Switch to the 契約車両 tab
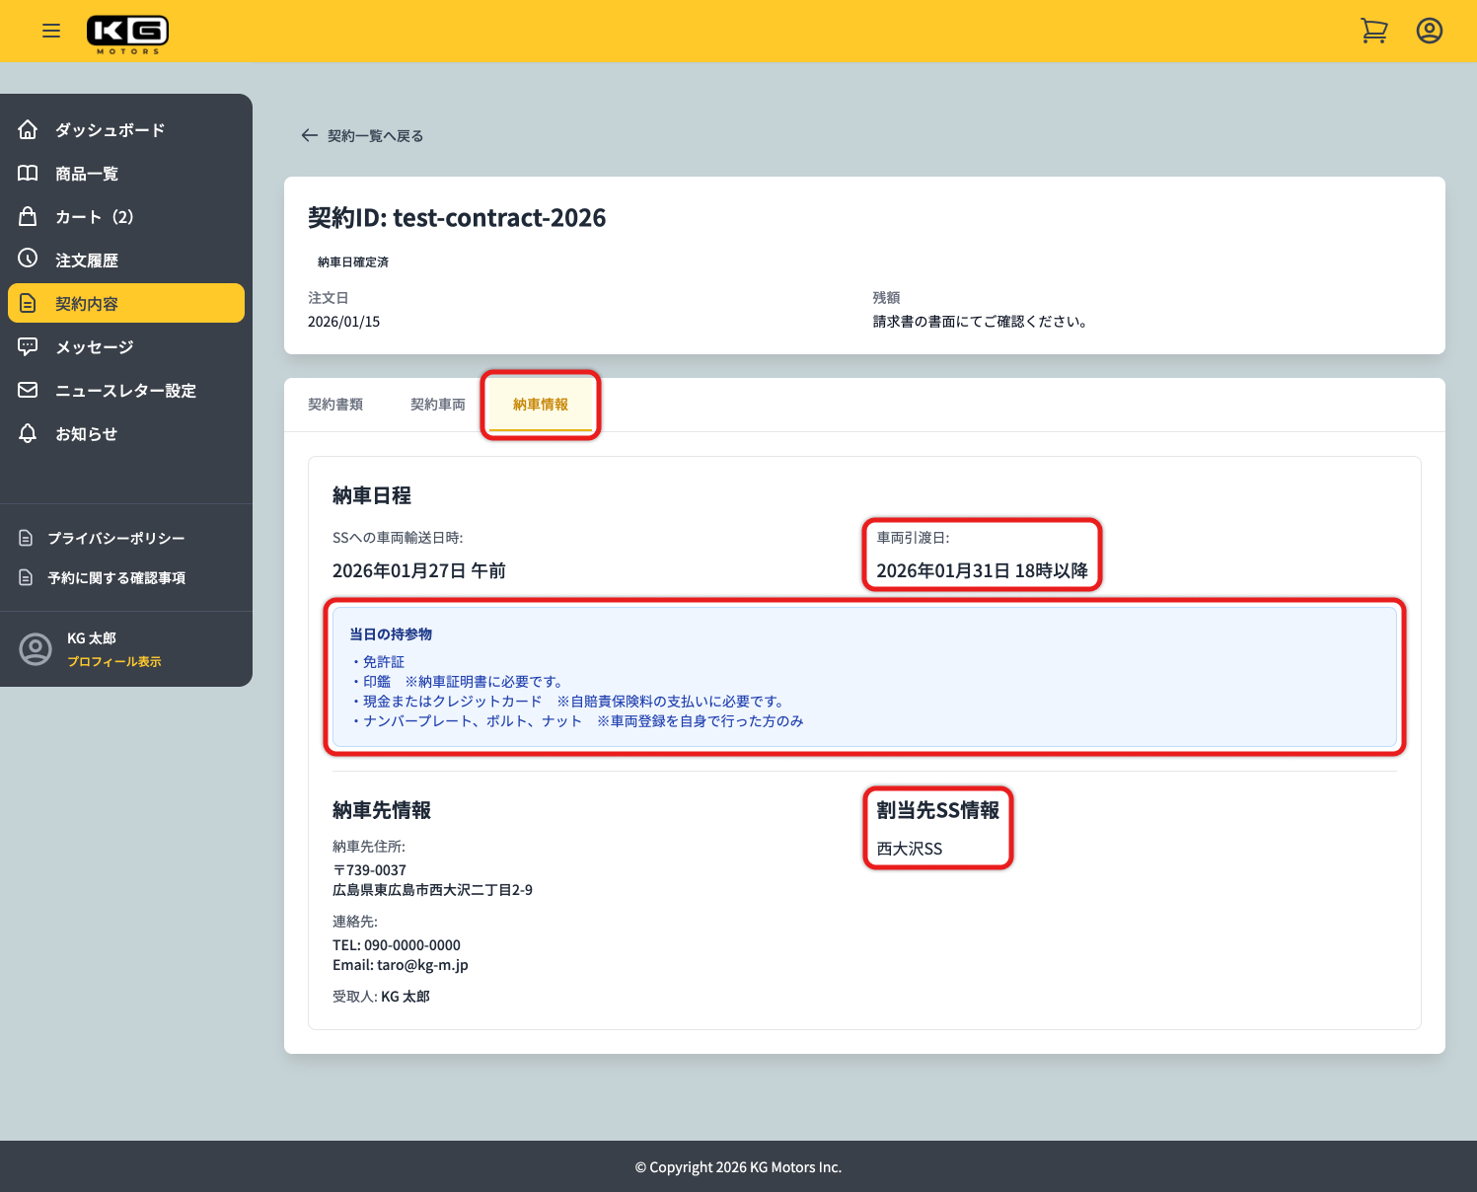 [438, 405]
